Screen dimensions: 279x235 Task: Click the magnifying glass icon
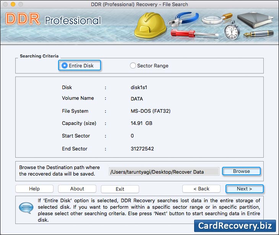(217, 19)
